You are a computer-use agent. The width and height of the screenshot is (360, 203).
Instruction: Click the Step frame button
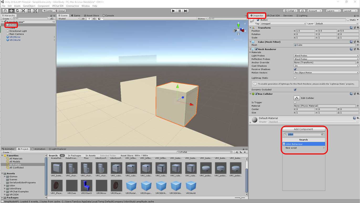(186, 11)
